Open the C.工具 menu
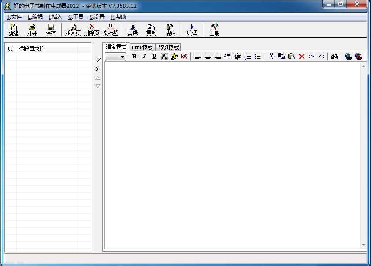 tap(76, 17)
